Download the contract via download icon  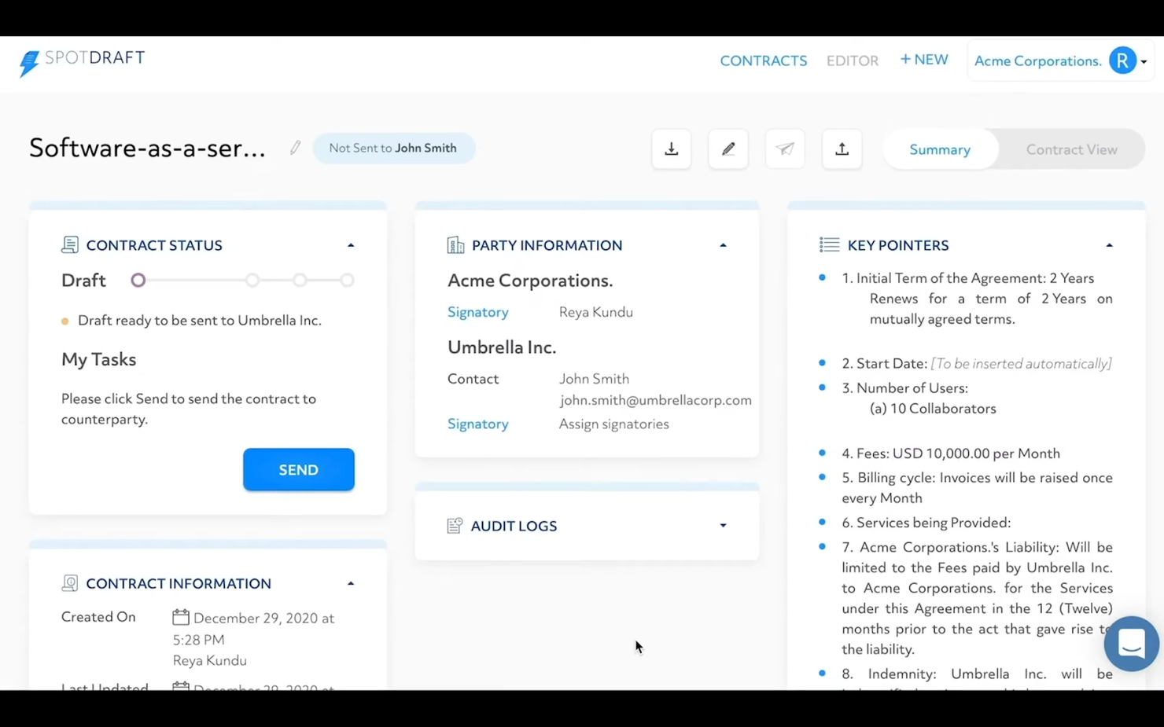pyautogui.click(x=671, y=149)
